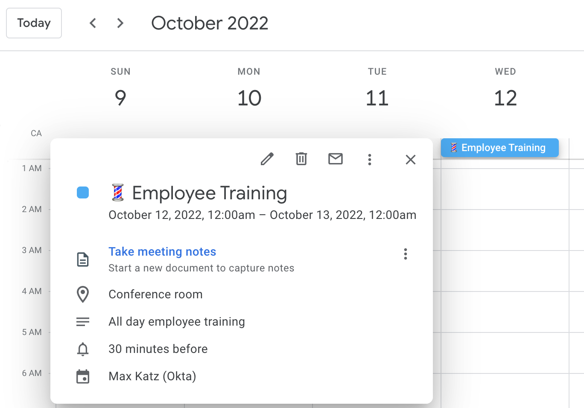
Task: Delete the Employee Training event via trash icon
Action: coord(301,159)
